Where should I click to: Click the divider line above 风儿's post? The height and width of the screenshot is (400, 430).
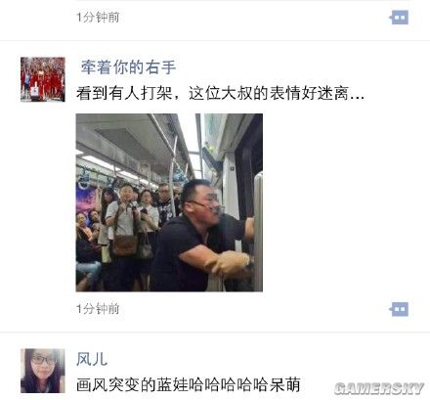215,333
